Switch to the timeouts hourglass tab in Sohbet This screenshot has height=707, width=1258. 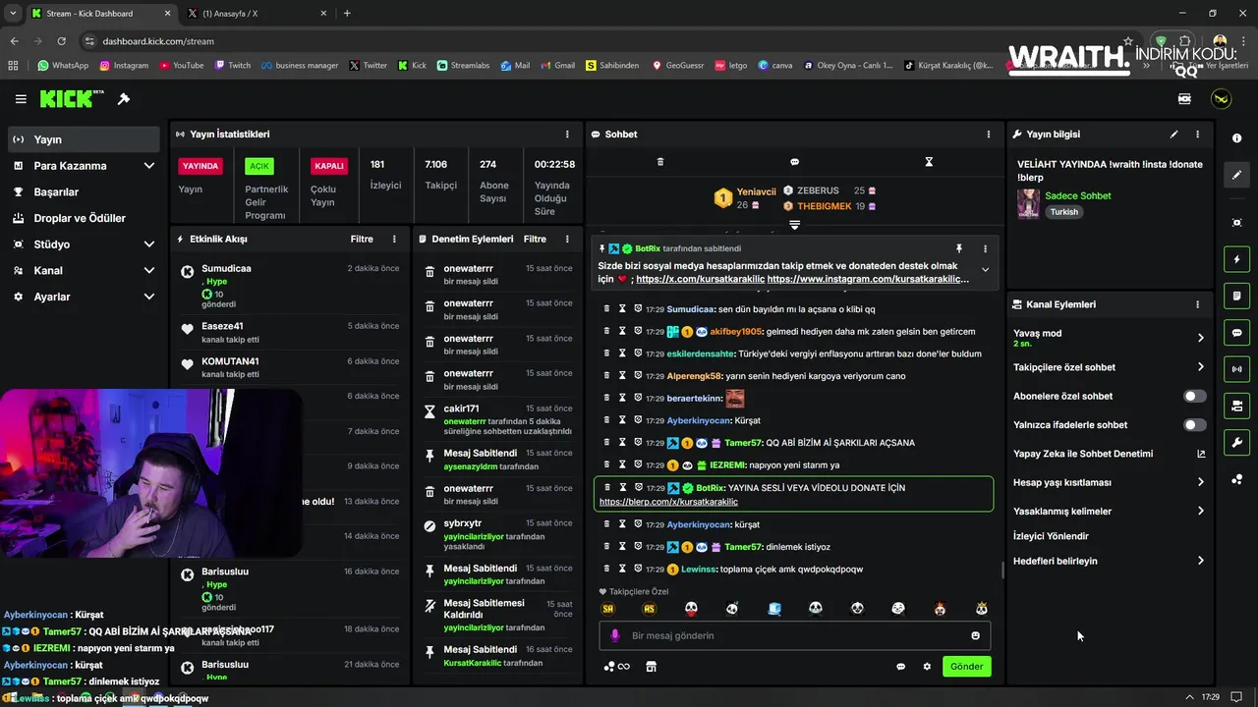tap(929, 162)
